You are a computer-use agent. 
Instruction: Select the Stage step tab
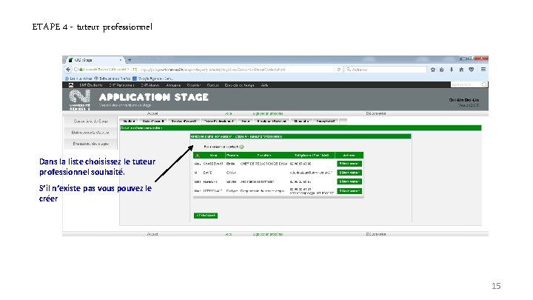[246, 121]
